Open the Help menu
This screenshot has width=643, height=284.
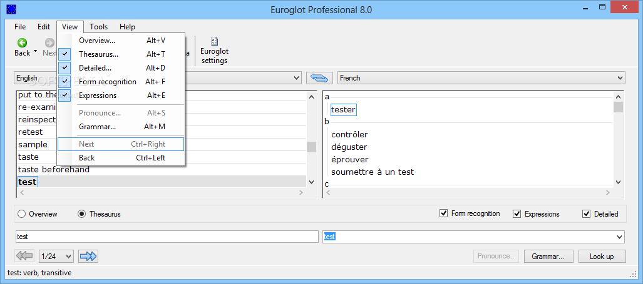pos(127,27)
